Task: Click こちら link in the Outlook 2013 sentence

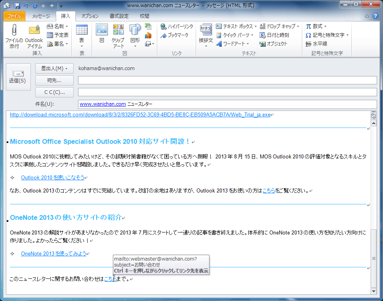Action: point(269,191)
